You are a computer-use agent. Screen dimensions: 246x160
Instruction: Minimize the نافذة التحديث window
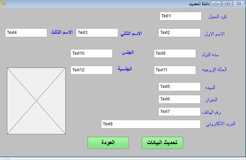point(216,4)
